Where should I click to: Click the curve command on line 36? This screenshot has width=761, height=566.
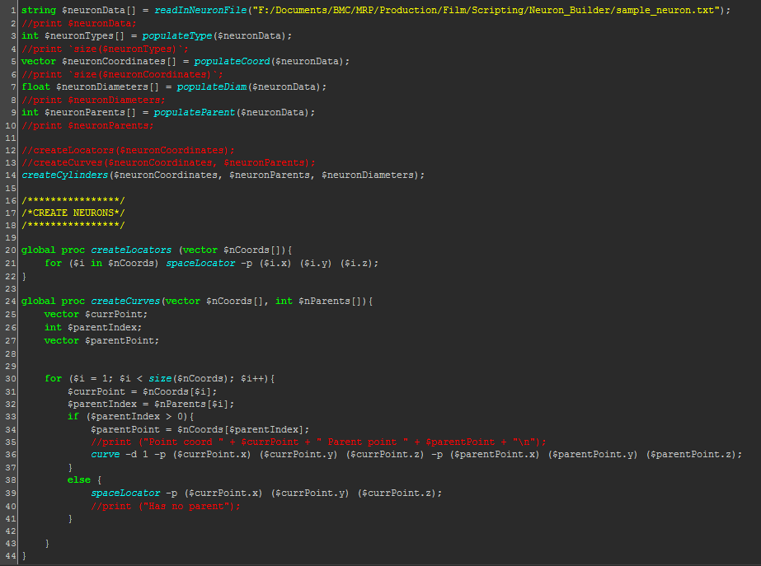click(106, 455)
